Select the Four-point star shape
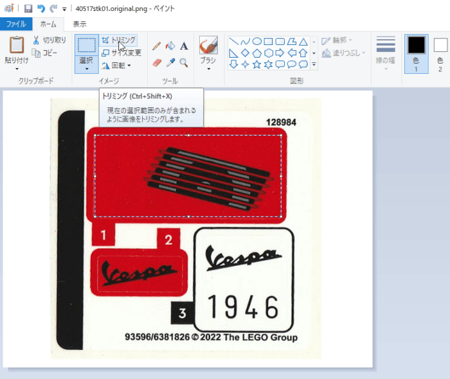 click(246, 64)
